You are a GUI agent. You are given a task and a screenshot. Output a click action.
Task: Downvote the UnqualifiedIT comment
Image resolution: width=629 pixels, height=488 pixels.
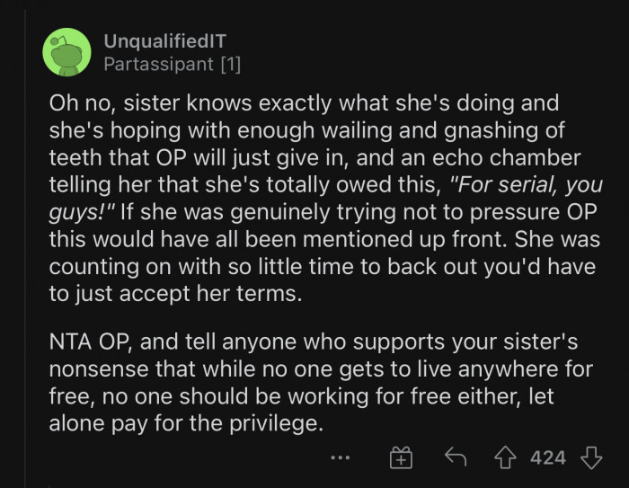(591, 458)
